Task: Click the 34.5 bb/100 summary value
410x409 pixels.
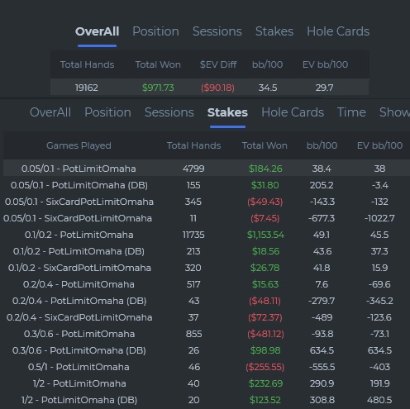Action: [x=268, y=88]
